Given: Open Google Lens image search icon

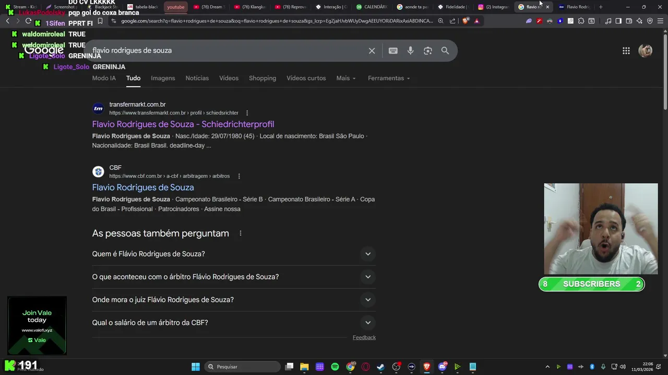Looking at the screenshot, I should (428, 51).
